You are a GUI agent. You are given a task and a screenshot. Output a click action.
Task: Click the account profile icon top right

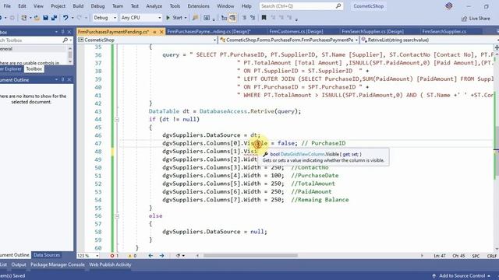[x=449, y=6]
